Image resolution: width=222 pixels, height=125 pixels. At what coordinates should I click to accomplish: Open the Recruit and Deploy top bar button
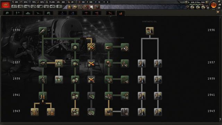[53, 7]
